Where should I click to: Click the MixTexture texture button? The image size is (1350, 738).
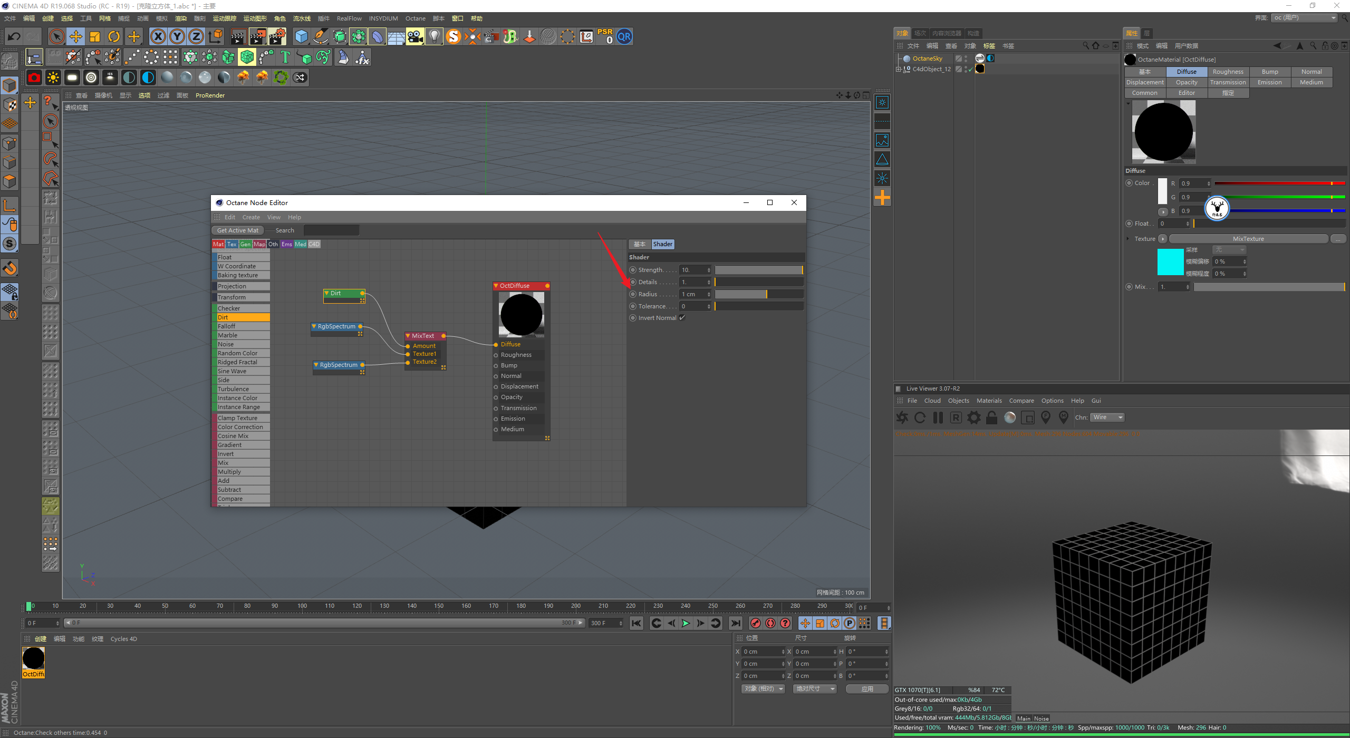pos(1248,239)
